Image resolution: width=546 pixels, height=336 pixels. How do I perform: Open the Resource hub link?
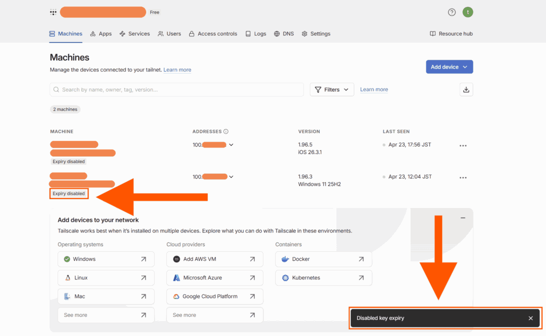(451, 34)
